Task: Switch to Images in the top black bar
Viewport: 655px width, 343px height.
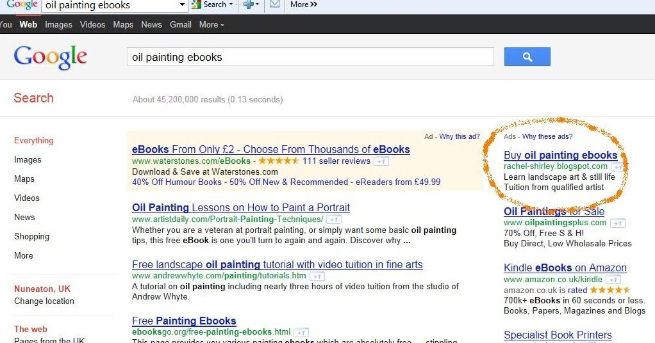Action: (58, 24)
